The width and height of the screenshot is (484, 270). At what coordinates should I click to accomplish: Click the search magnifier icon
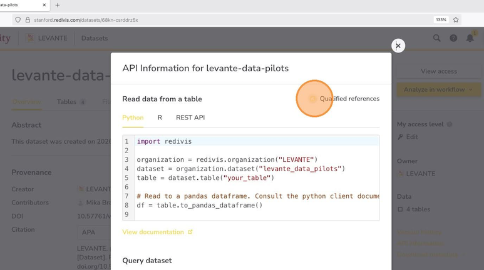click(x=437, y=38)
